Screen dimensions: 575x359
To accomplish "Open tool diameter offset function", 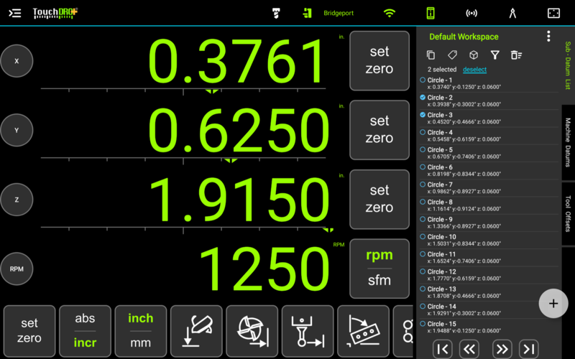I will 252,331.
